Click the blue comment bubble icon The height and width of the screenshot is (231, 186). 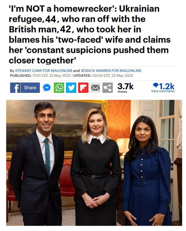[x=156, y=85]
